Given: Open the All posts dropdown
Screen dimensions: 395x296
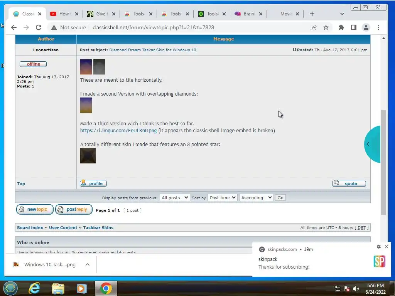Looking at the screenshot, I should coord(175,198).
